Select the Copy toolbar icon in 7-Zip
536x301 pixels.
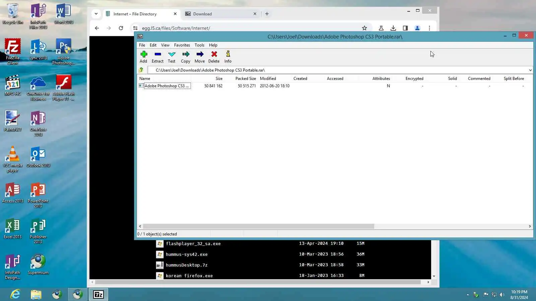[186, 57]
